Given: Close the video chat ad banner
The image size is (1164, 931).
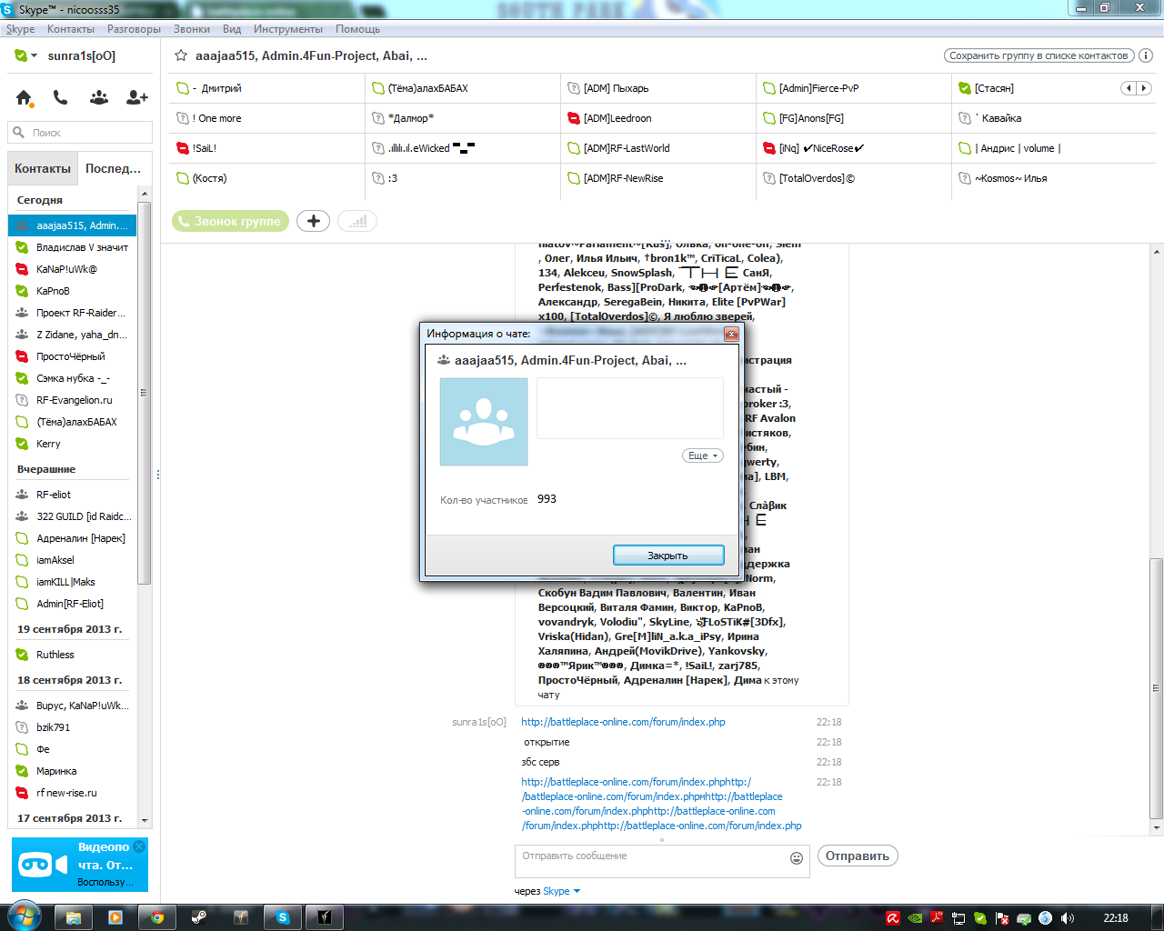Looking at the screenshot, I should click(139, 846).
